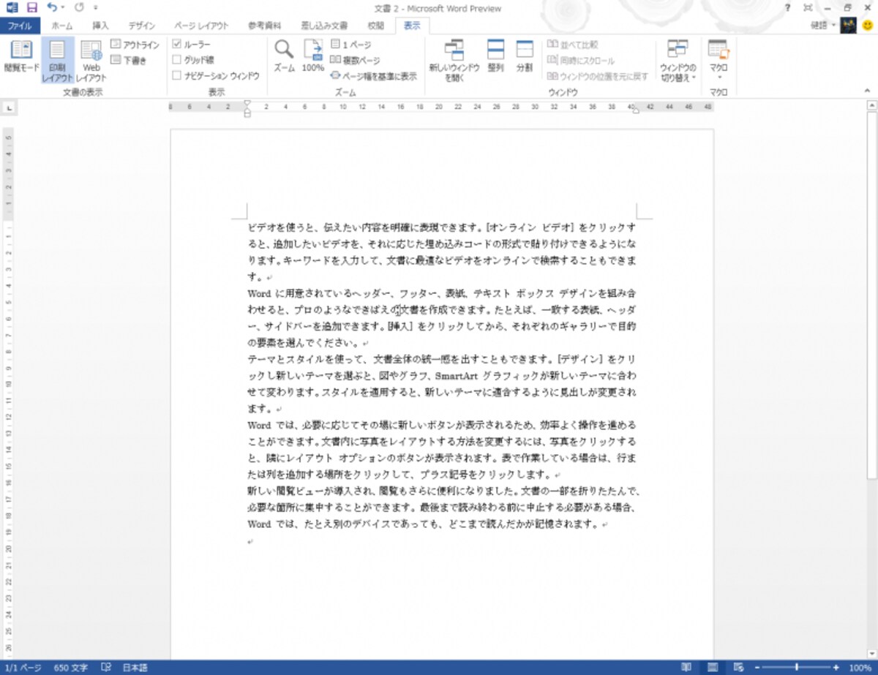Fit to ページ幅を基準に表示

pos(373,75)
